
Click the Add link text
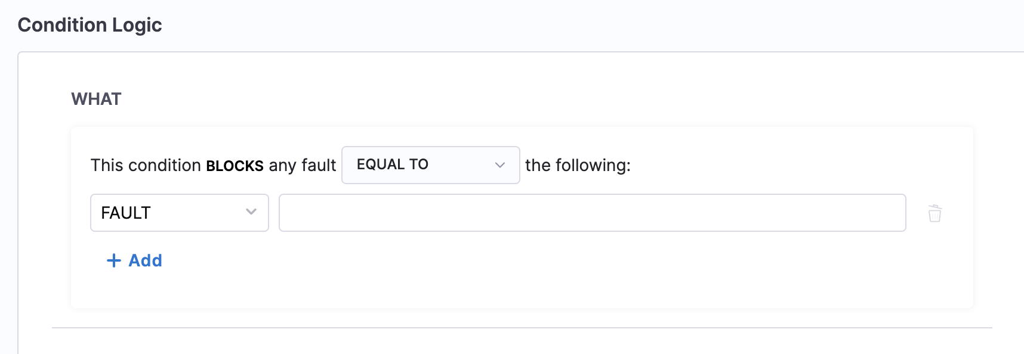(145, 260)
